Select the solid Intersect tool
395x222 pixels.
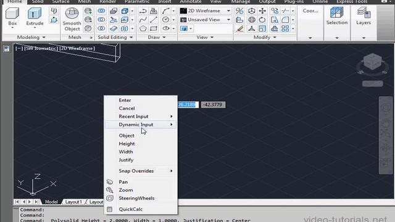(x=101, y=28)
